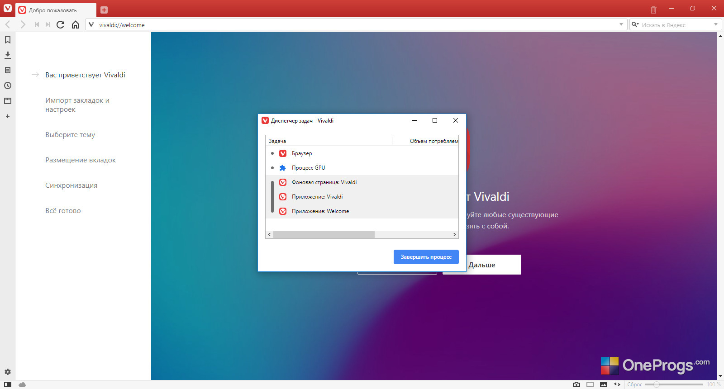Image resolution: width=724 pixels, height=389 pixels.
Task: Click the Fast Forward navigation icon
Action: coord(48,24)
